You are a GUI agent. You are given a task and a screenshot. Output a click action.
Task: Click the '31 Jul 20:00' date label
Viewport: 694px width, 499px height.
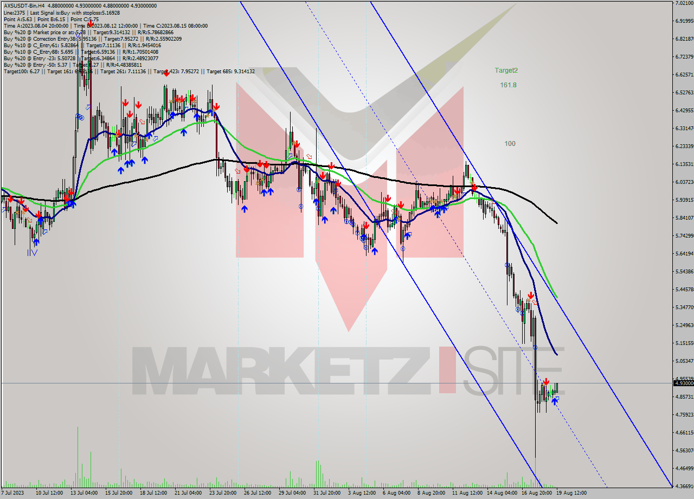tap(327, 493)
